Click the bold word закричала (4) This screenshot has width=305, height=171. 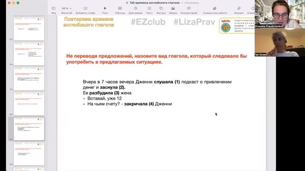pos(139,104)
